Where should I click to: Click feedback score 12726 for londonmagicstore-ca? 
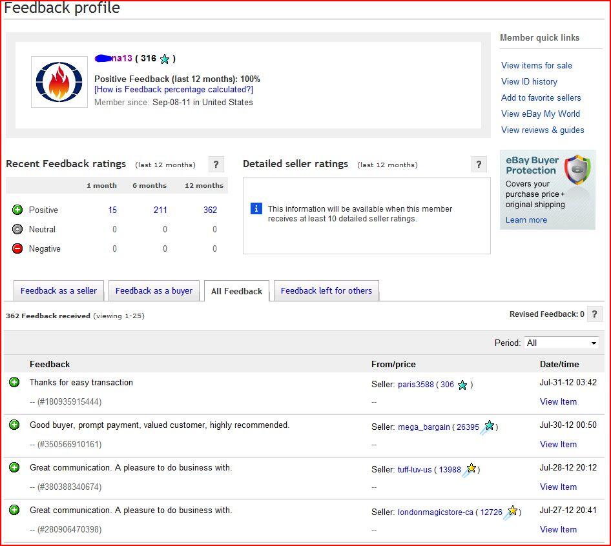(491, 512)
